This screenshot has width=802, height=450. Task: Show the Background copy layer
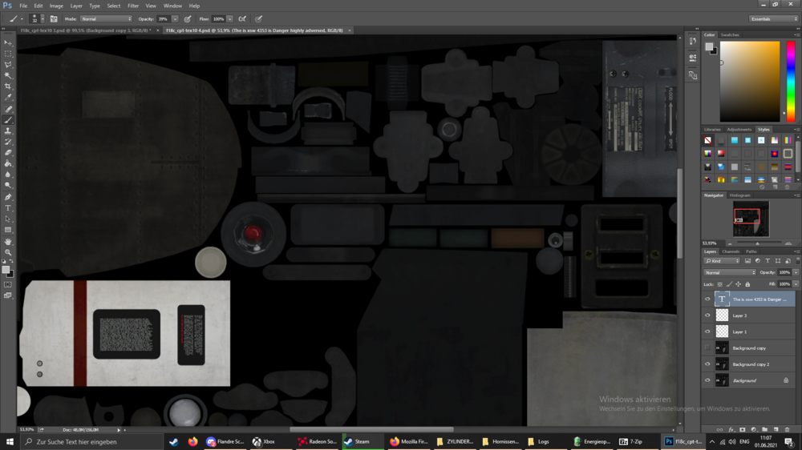[x=708, y=348]
